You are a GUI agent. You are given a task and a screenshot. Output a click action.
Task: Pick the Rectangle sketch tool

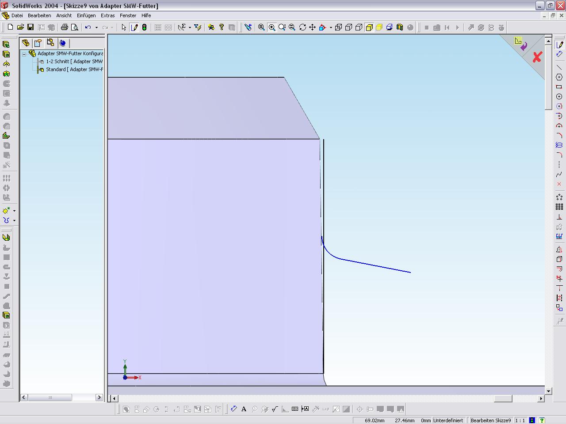coord(559,87)
